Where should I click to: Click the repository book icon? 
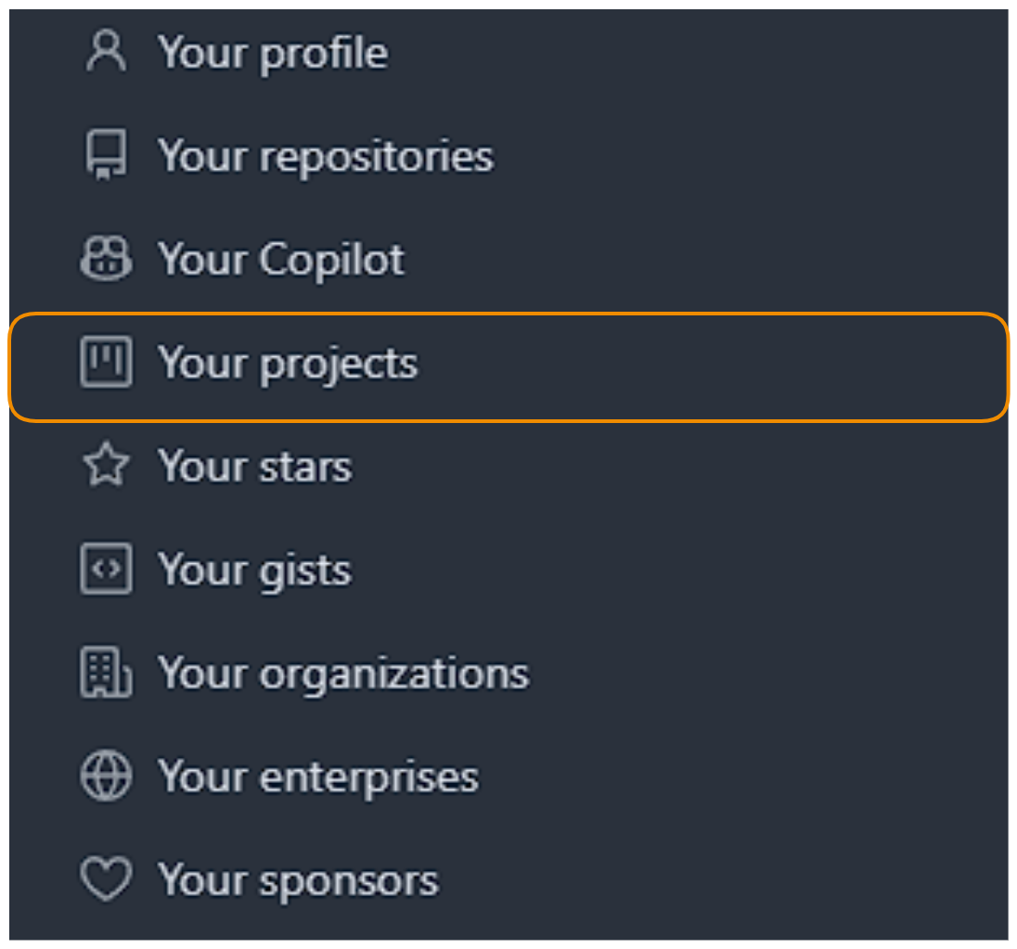107,154
